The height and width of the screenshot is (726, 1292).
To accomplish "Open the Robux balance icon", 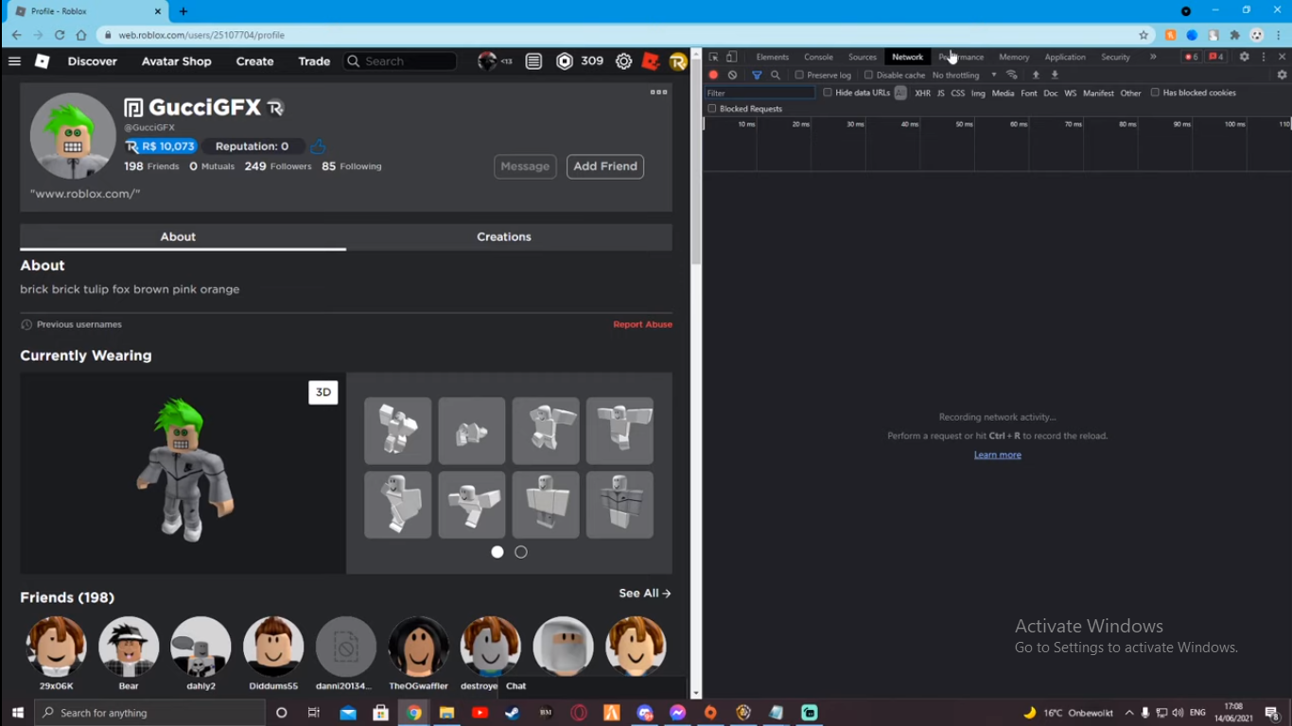I will pos(565,61).
